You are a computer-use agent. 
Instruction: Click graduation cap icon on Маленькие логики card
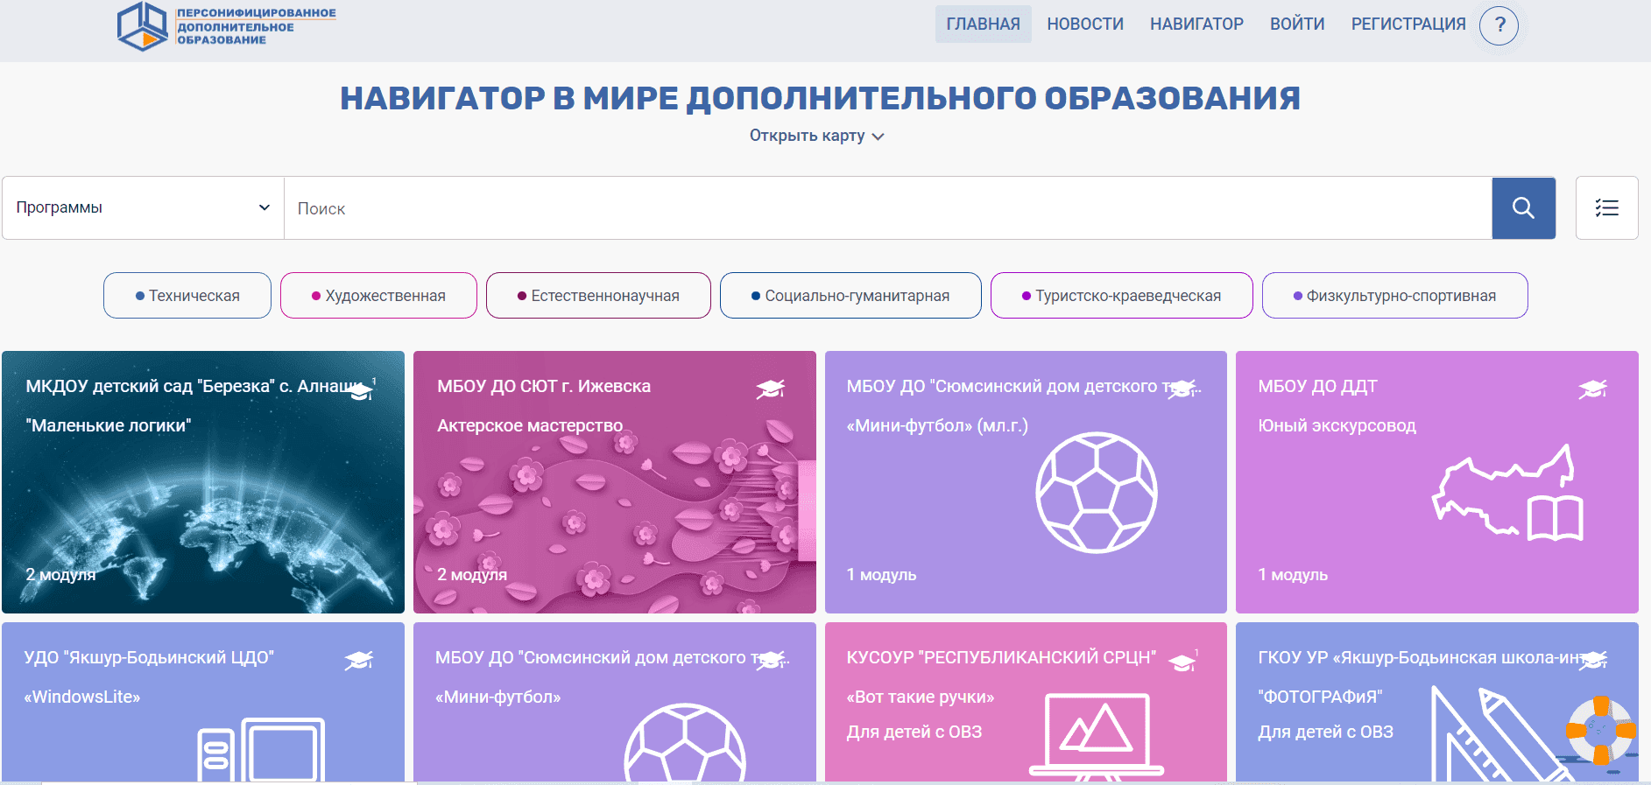[360, 390]
